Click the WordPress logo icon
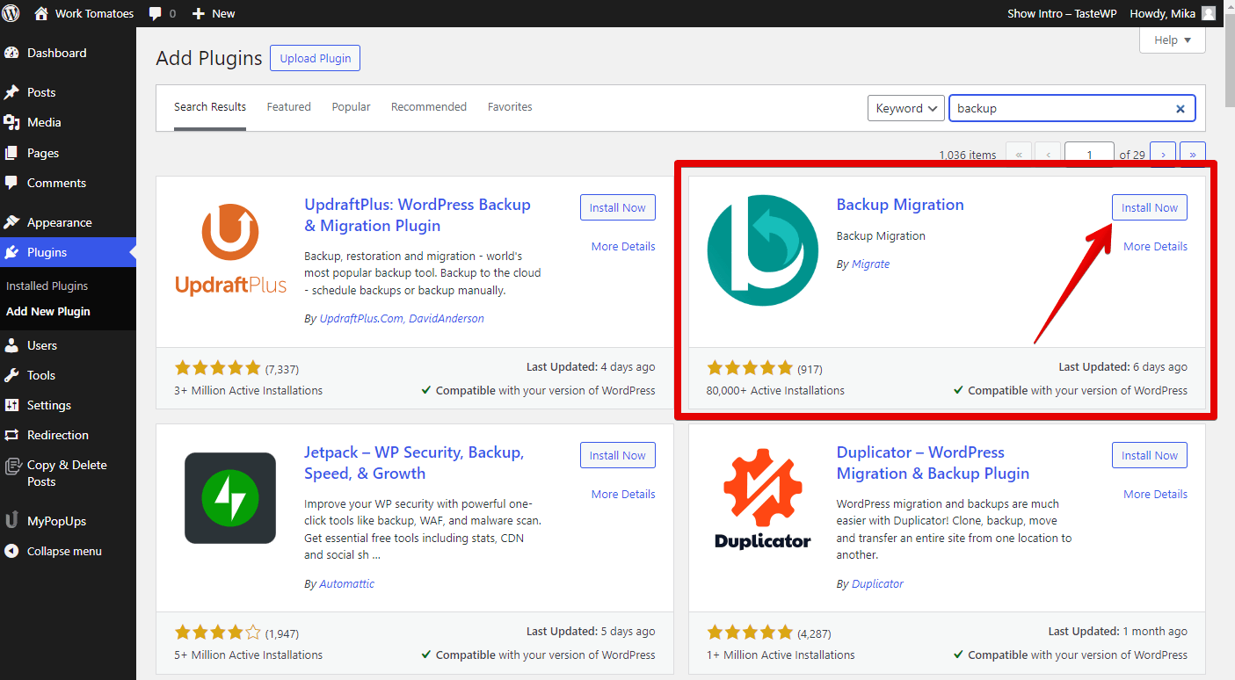The image size is (1235, 680). pyautogui.click(x=11, y=13)
